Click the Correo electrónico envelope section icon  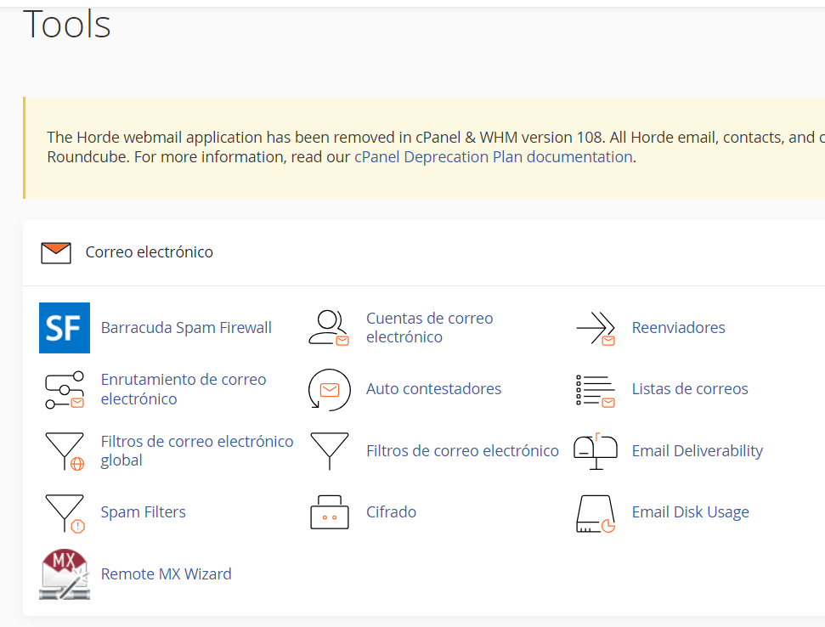tap(56, 253)
